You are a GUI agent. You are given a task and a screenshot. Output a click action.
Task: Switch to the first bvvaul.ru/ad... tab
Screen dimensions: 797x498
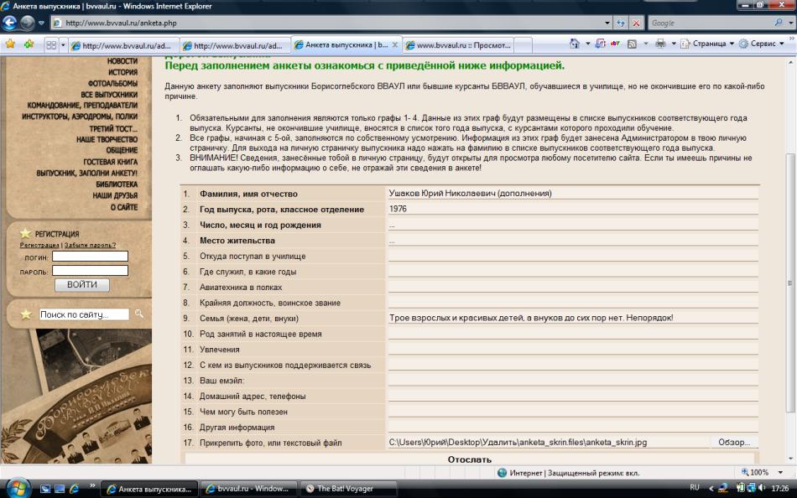pos(123,45)
